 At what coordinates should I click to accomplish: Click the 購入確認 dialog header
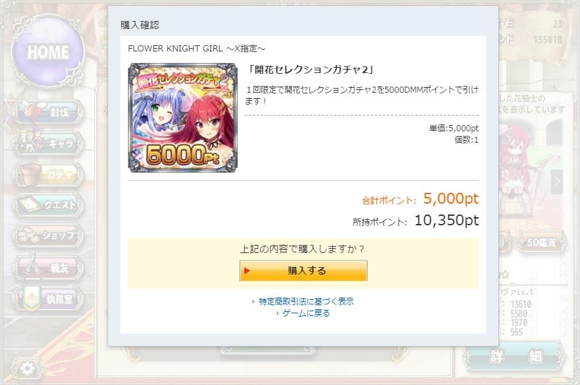[140, 25]
